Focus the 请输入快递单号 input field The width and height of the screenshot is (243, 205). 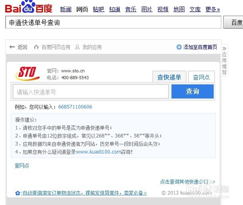click(91, 92)
